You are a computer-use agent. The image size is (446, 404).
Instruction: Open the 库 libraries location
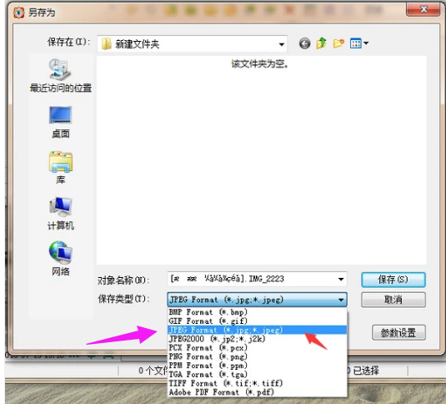click(x=61, y=168)
